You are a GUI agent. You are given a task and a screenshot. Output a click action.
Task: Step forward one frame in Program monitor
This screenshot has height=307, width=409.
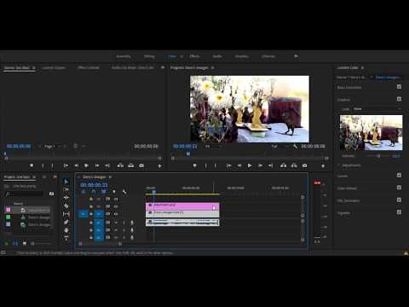point(260,165)
